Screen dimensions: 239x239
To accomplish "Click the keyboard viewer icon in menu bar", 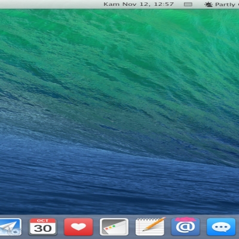I will click(188, 4).
